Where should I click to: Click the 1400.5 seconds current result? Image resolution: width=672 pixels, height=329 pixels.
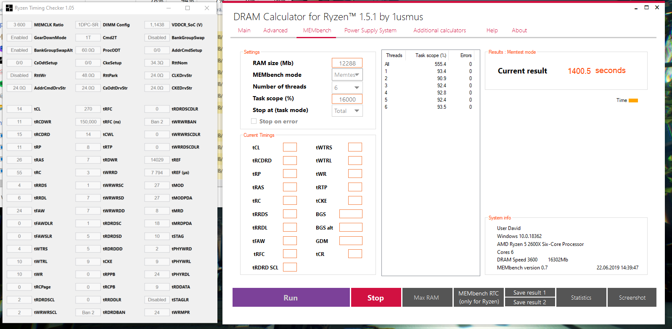coord(597,71)
